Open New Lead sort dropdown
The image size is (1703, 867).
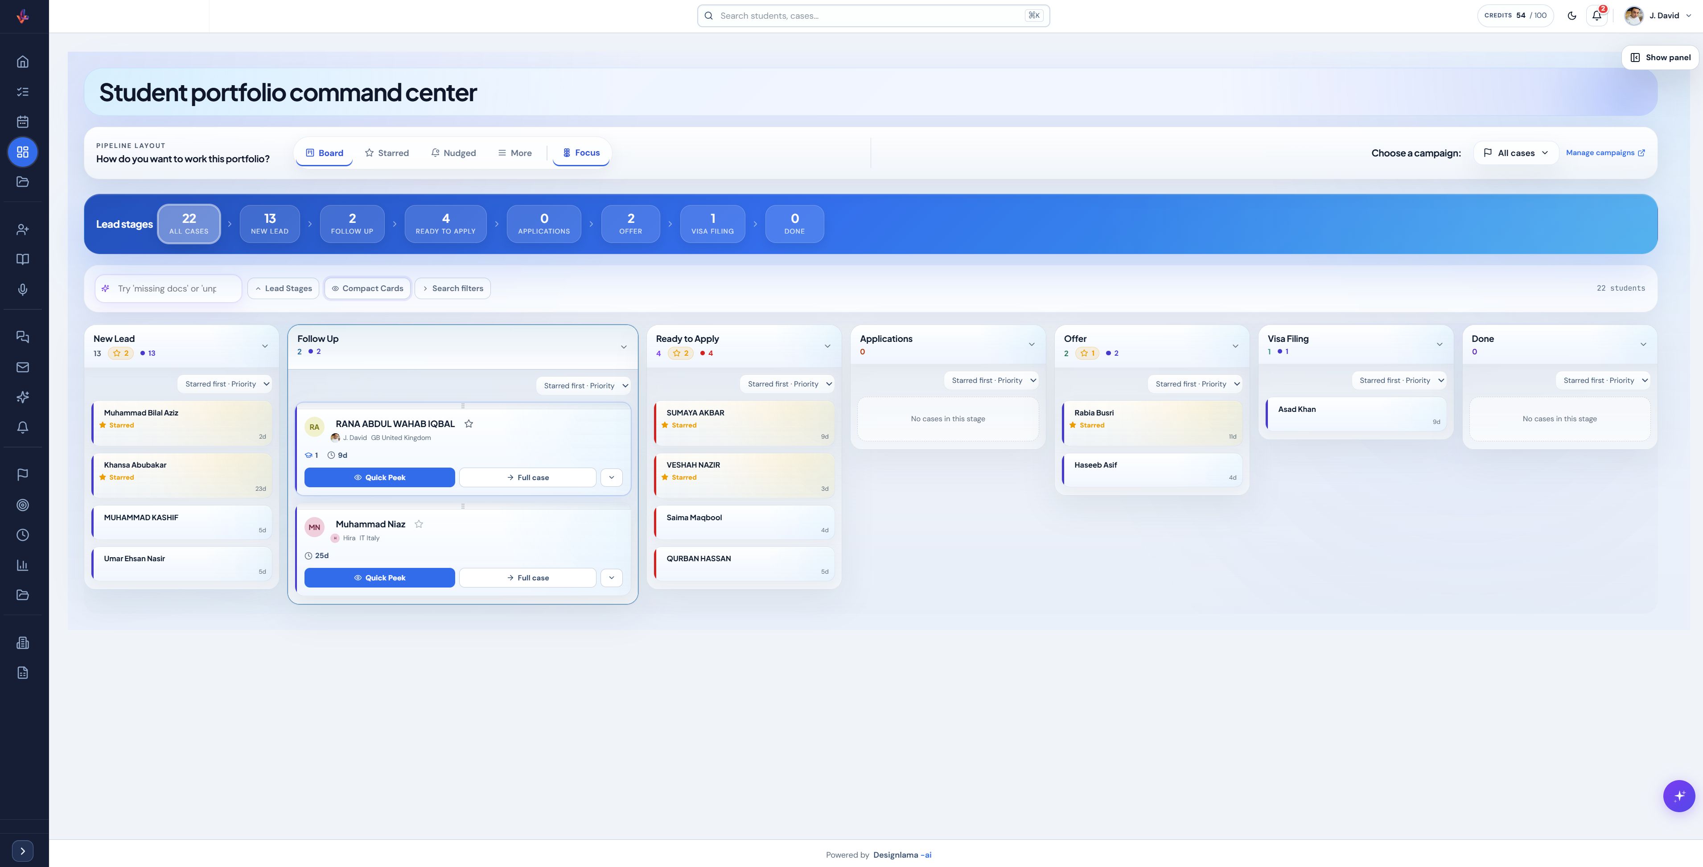click(x=225, y=384)
